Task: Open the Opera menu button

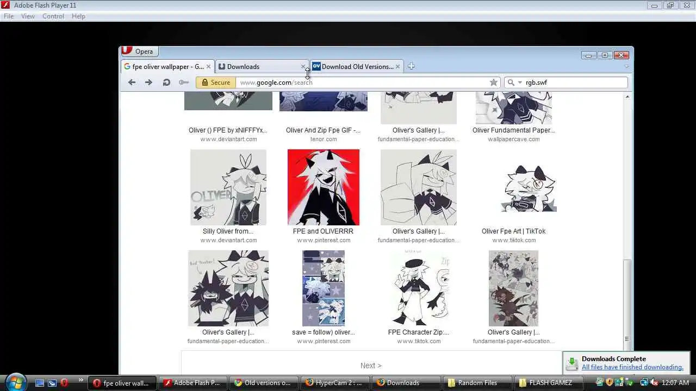Action: (x=139, y=52)
